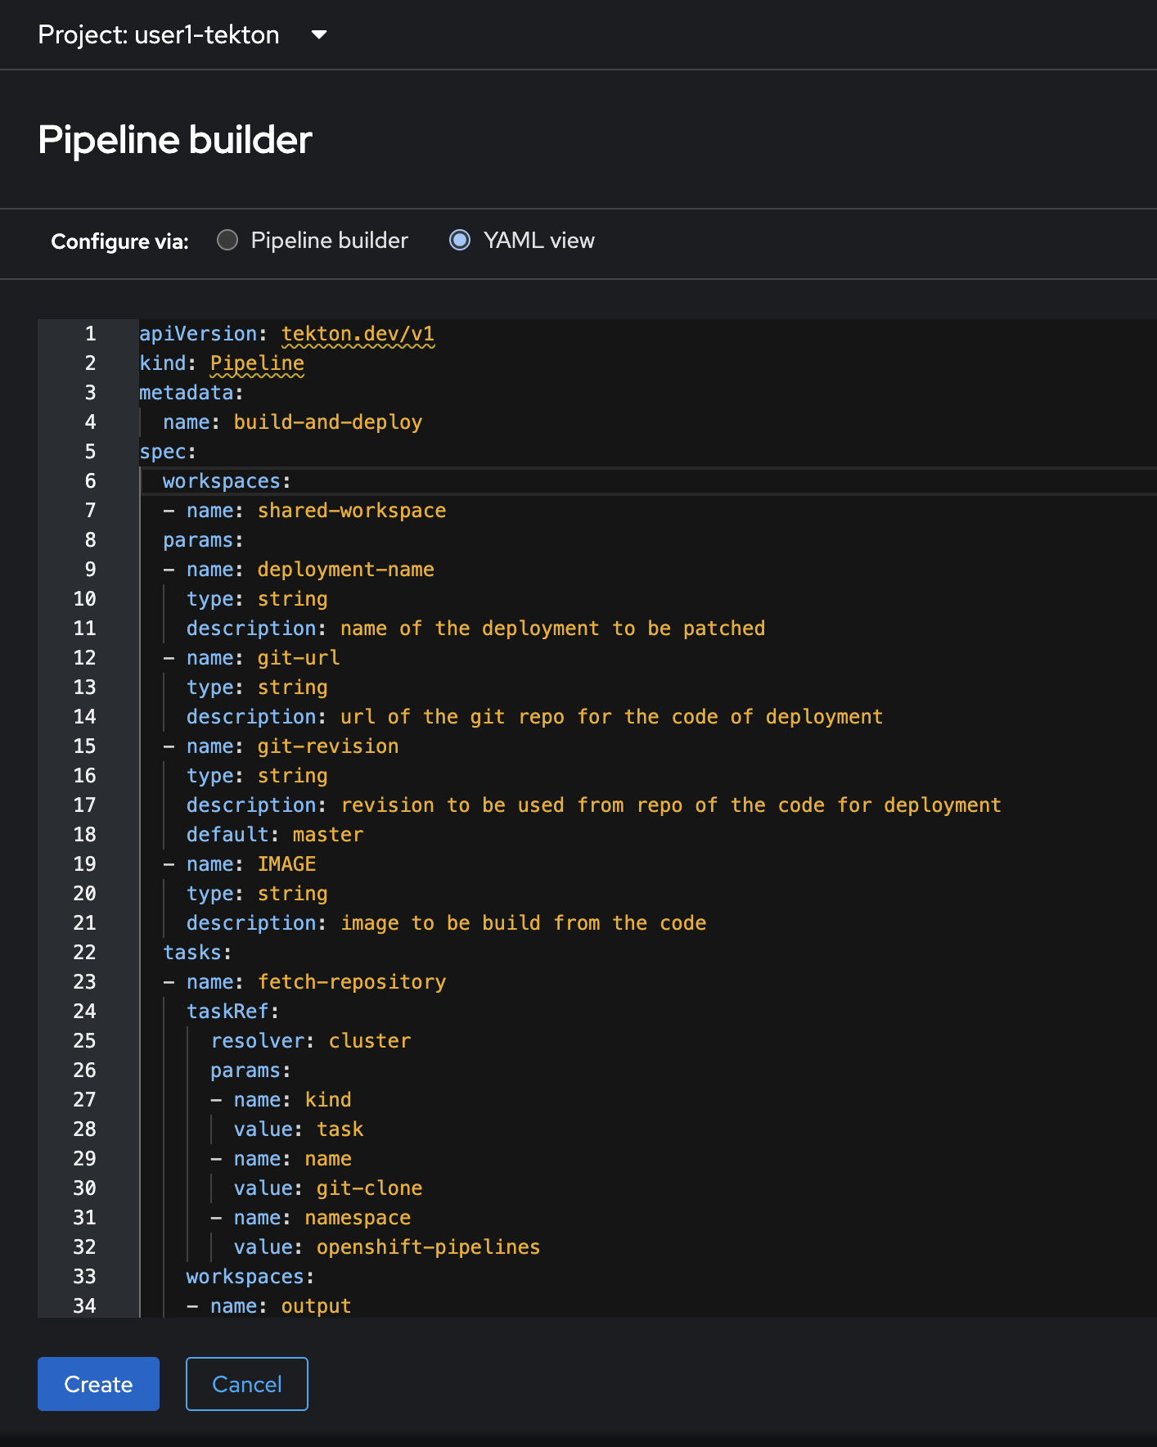Open the Project user1-tekton dropdown
Image resolution: width=1157 pixels, height=1447 pixels.
click(182, 34)
